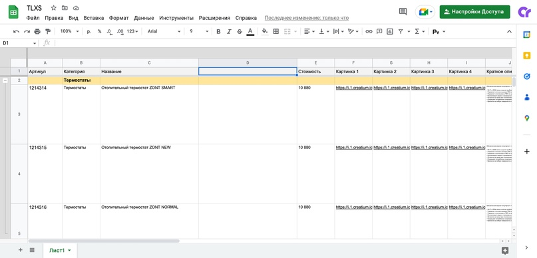The width and height of the screenshot is (537, 258).
Task: Open vertical align dropdown
Action: pyautogui.click(x=324, y=31)
